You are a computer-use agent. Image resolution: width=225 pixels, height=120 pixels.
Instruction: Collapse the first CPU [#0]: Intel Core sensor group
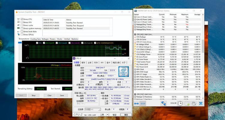(167, 34)
